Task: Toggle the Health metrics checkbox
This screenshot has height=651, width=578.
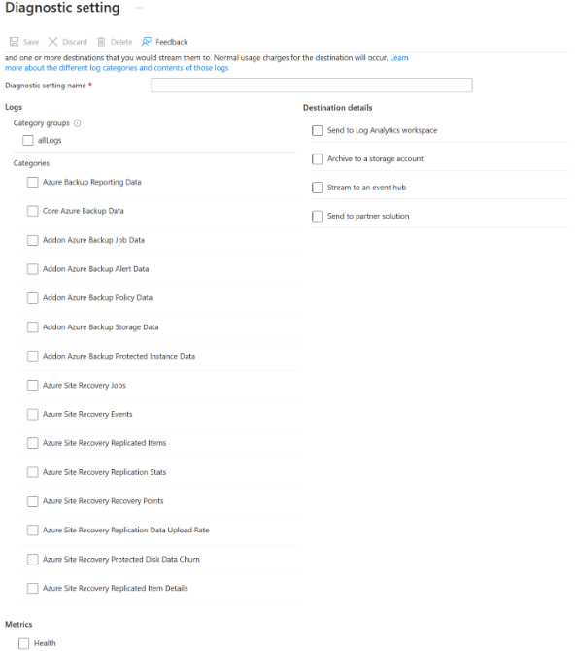Action: [23, 643]
